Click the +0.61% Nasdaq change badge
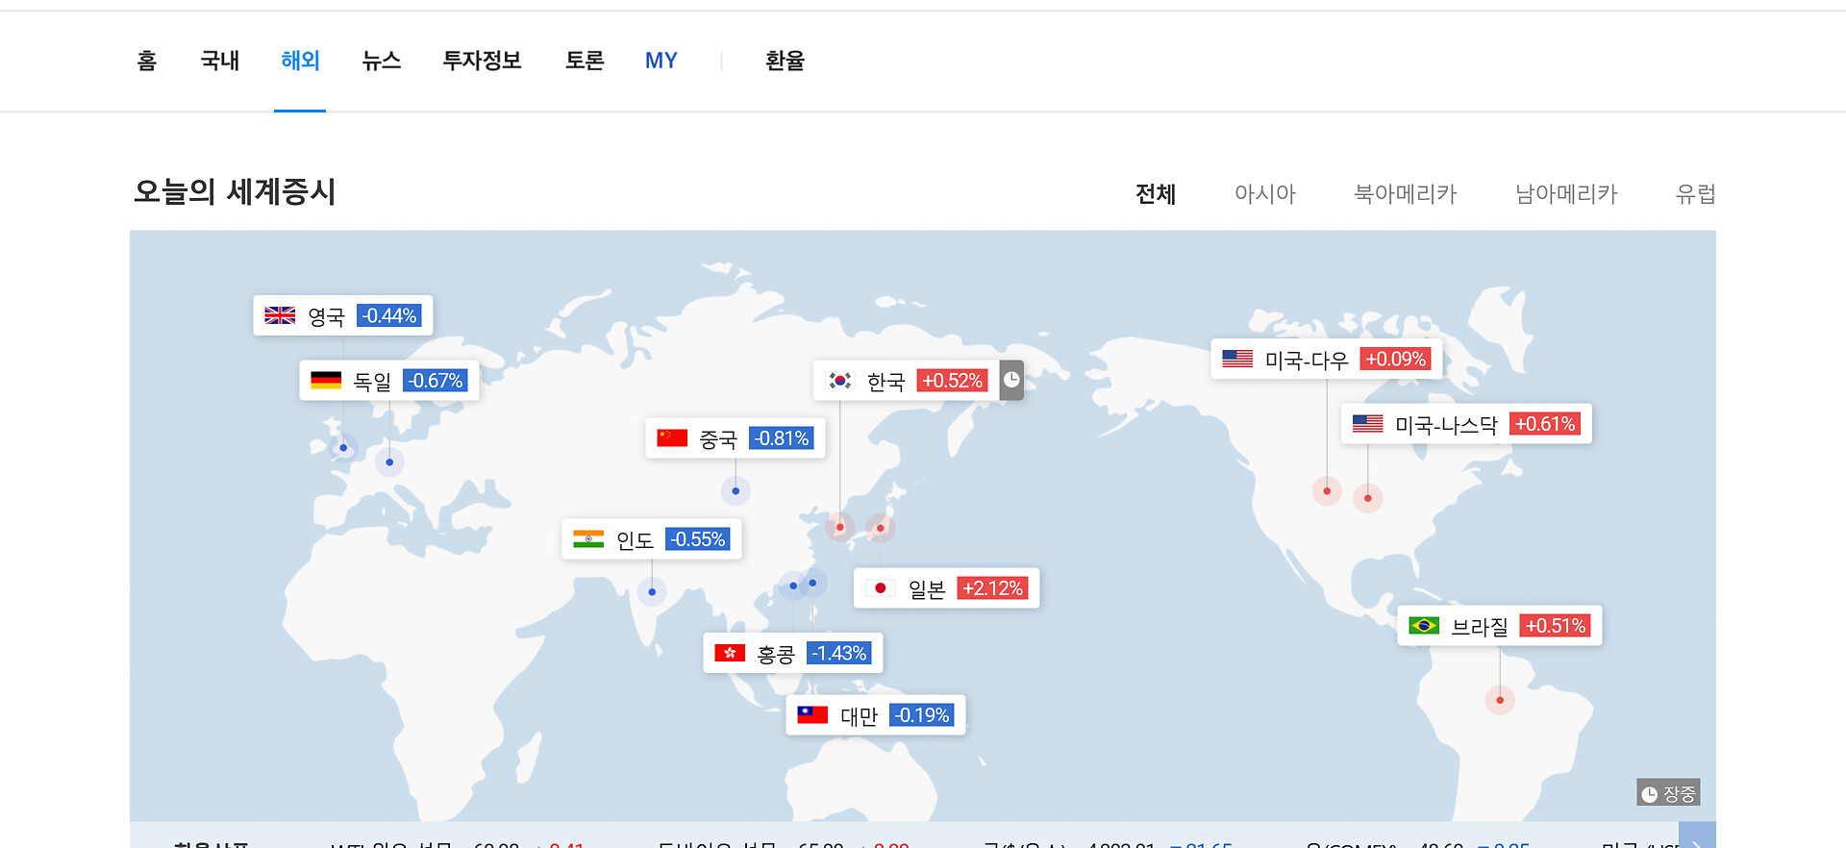 tap(1545, 424)
